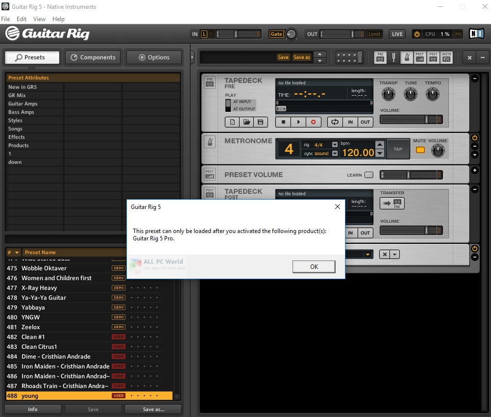Image resolution: width=491 pixels, height=417 pixels.
Task: Save recording with Tapedeck Pre disk icon
Action: point(261,122)
